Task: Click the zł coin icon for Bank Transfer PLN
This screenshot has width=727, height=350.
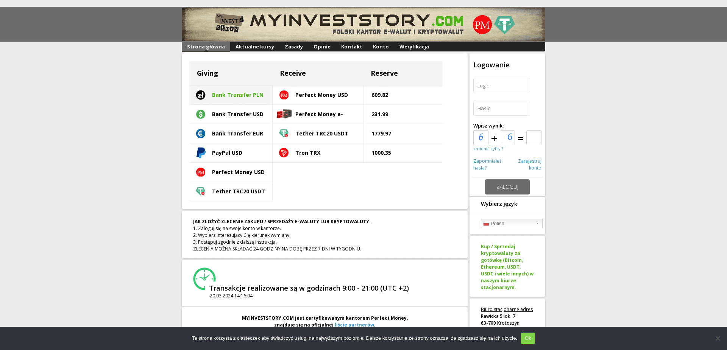Action: point(200,95)
